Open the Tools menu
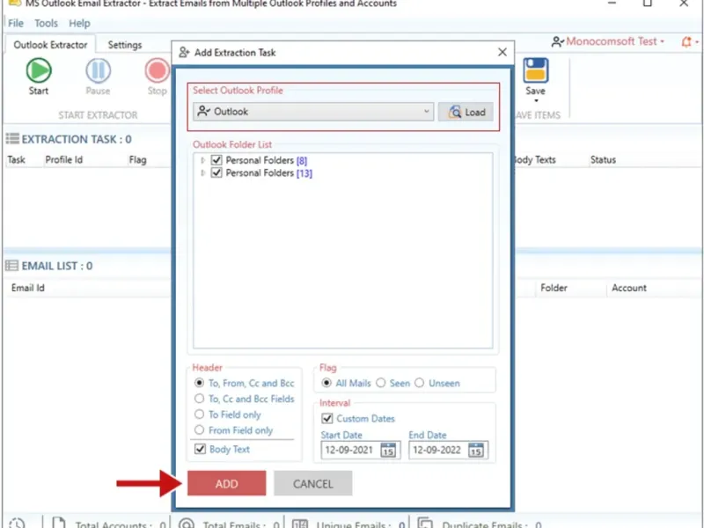The height and width of the screenshot is (528, 704). pyautogui.click(x=47, y=24)
